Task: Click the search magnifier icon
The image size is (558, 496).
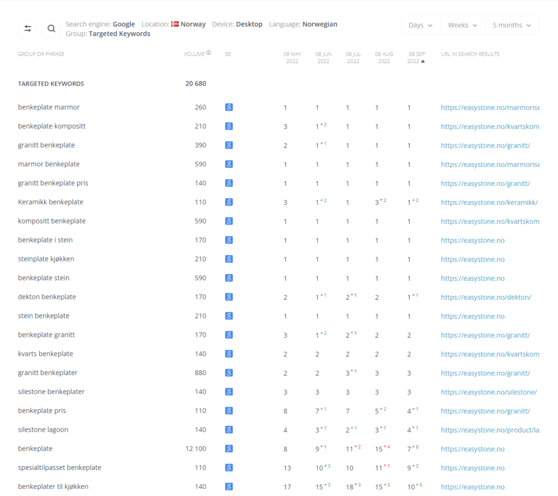Action: click(51, 28)
